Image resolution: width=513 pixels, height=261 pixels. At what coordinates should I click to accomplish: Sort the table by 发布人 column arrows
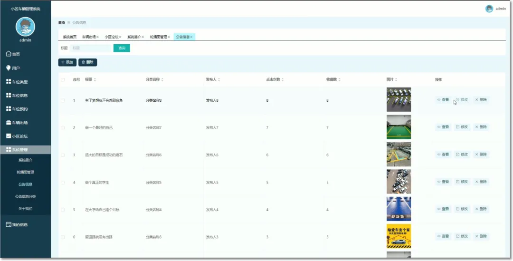tap(219, 79)
